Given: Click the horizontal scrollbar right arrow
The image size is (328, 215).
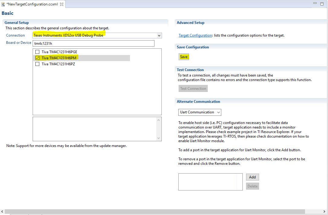Looking at the screenshot, I should (325, 211).
